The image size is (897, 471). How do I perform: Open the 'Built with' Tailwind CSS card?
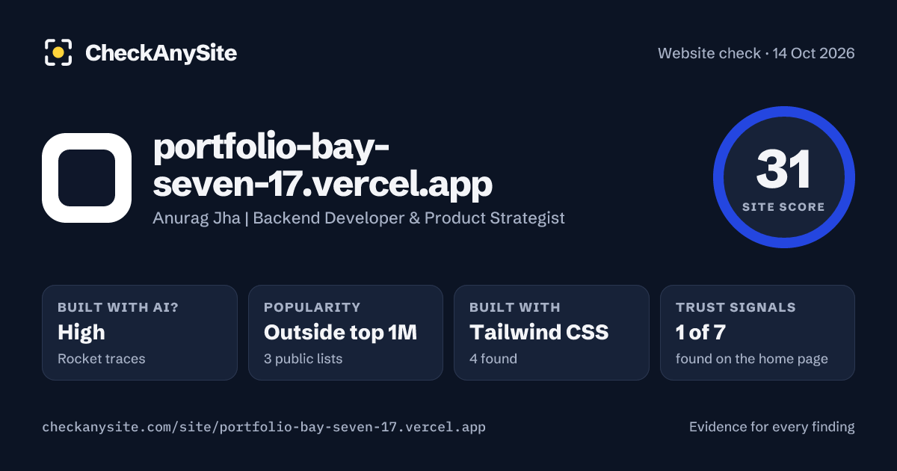(552, 333)
